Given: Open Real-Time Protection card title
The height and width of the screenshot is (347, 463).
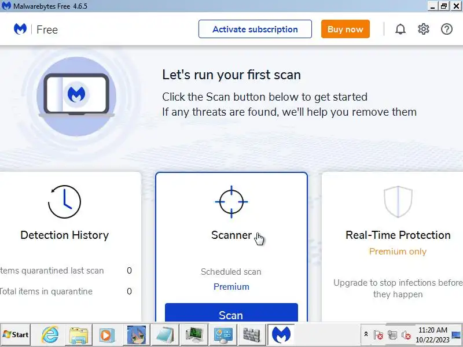Looking at the screenshot, I should (398, 235).
